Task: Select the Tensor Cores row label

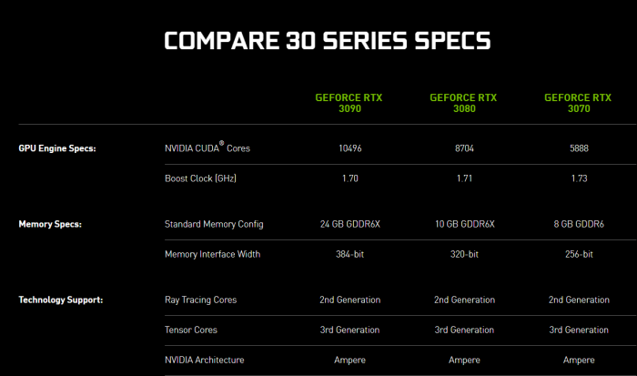Action: click(191, 330)
